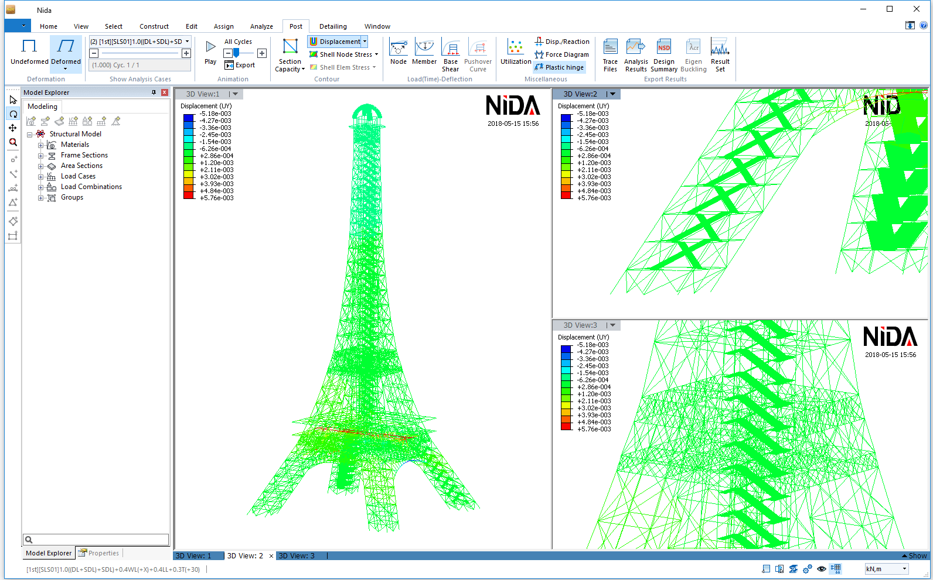Pin the Model Explorer panel
This screenshot has height=580, width=933.
(x=154, y=92)
